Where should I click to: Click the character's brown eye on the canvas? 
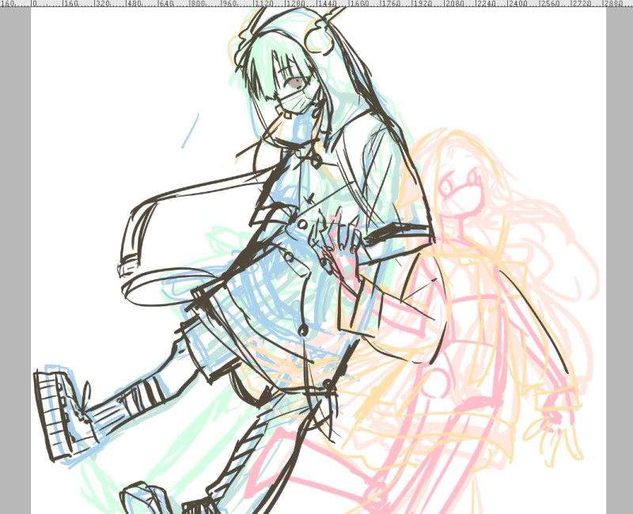tap(296, 82)
